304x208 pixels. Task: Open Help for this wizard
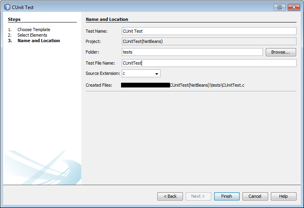[283, 196]
